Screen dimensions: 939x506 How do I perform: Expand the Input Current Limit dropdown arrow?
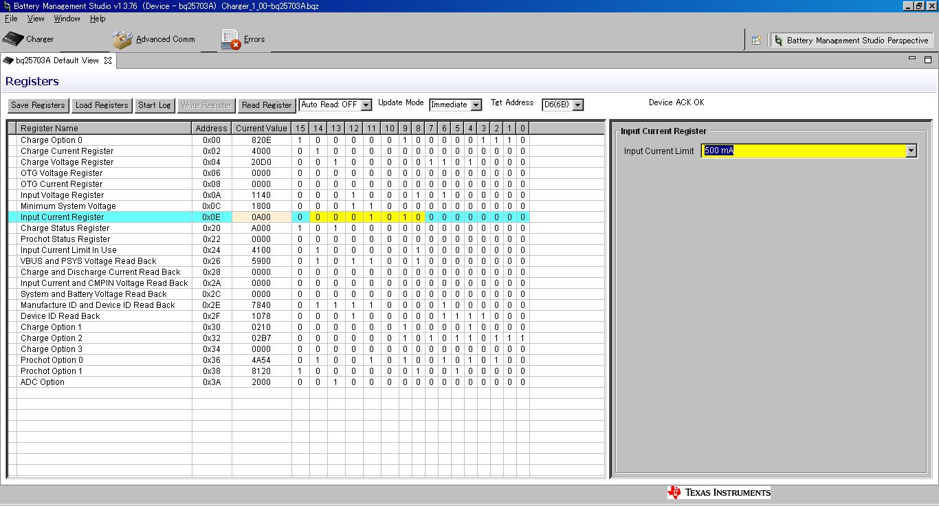click(912, 151)
